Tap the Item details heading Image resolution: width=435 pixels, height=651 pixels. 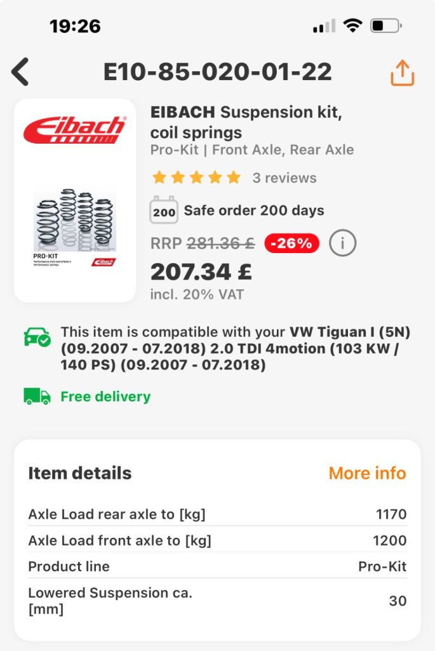[x=80, y=473]
